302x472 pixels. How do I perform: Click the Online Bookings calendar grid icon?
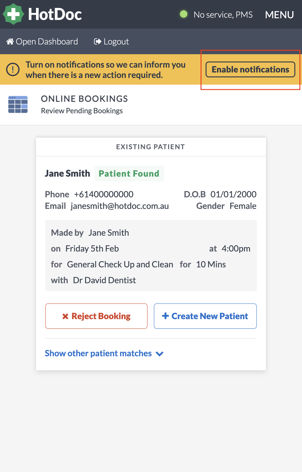[18, 104]
